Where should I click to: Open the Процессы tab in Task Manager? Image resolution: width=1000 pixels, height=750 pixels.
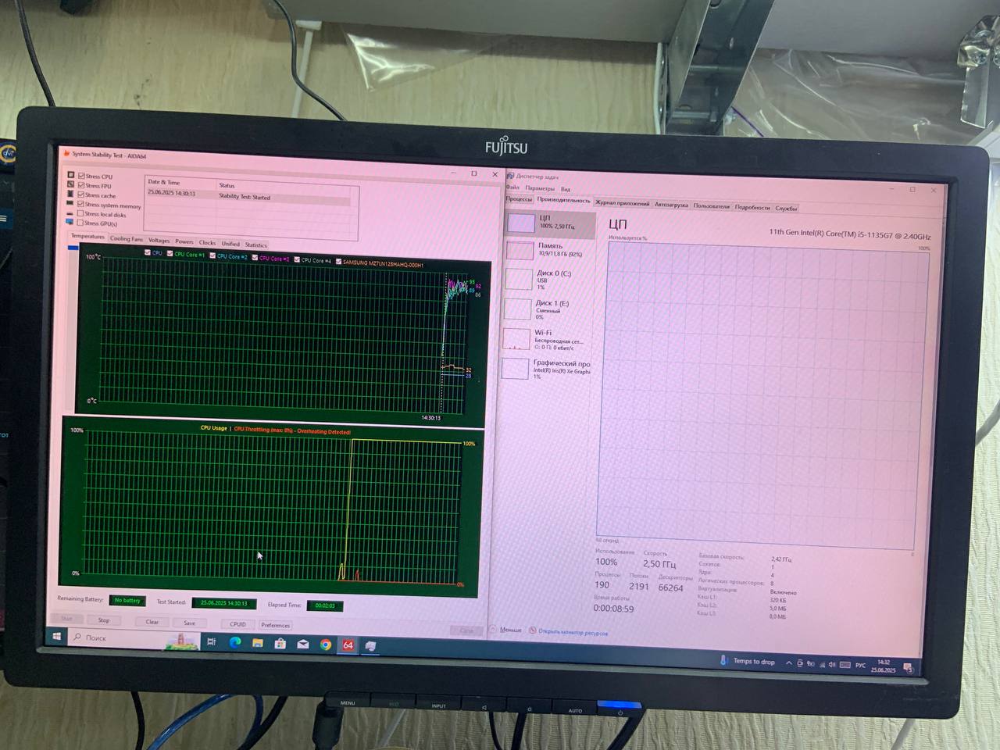519,199
